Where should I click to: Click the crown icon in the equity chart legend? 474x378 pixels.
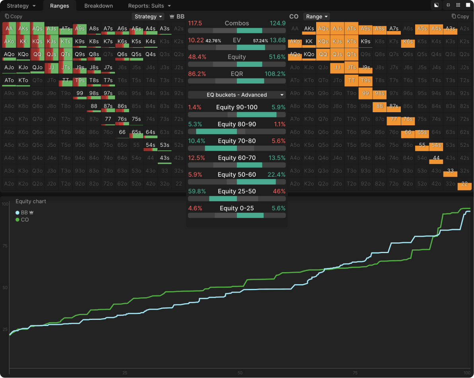[31, 213]
